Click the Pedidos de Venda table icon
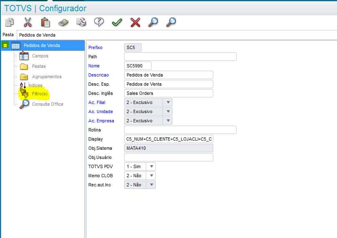The image size is (337, 238). tap(15, 45)
